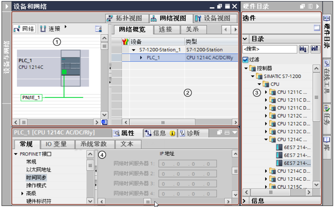Image resolution: width=336 pixels, height=207 pixels.
Task: Select the 常规 tab in inspector
Action: 26,144
